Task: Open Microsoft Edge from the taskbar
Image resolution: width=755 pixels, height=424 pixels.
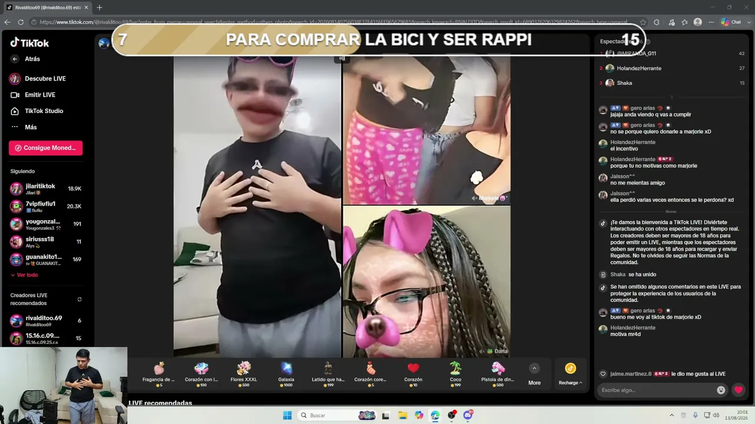Action: click(435, 415)
